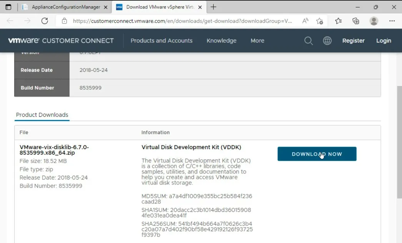Click the Information column header
Screen dimensions: 402x243
pos(155,132)
